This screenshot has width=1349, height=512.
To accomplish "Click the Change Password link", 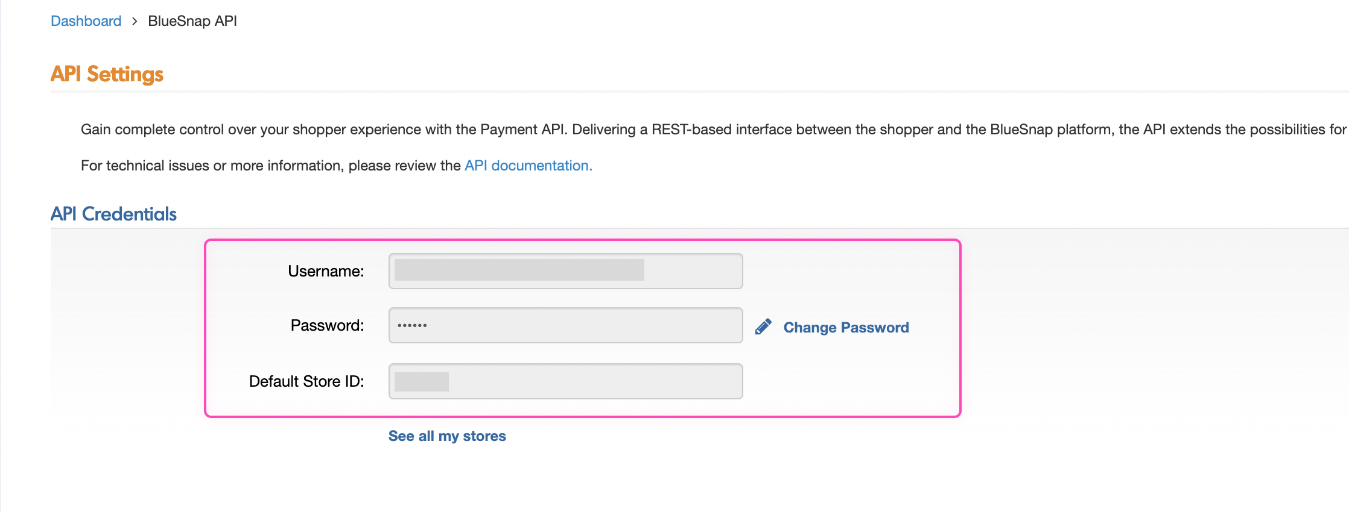I will click(x=846, y=328).
